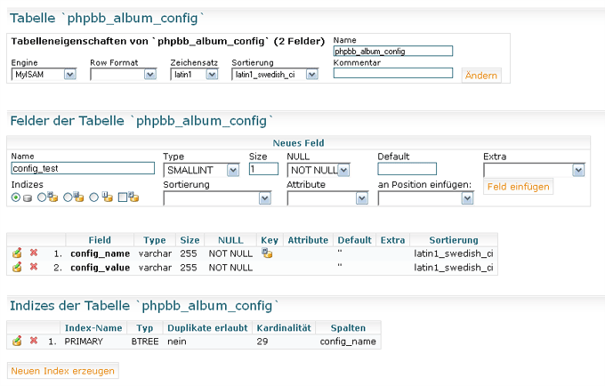Click the Field column header
Image resolution: width=605 pixels, height=386 pixels.
100,240
